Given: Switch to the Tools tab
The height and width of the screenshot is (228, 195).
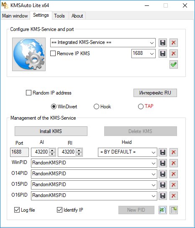Looking at the screenshot, I should tap(59, 16).
